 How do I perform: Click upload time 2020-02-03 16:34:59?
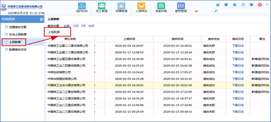pyautogui.click(x=129, y=59)
